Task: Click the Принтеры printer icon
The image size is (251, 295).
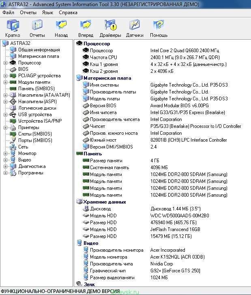Action: pos(13,127)
